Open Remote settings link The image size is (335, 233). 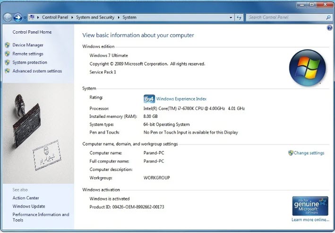pos(28,54)
